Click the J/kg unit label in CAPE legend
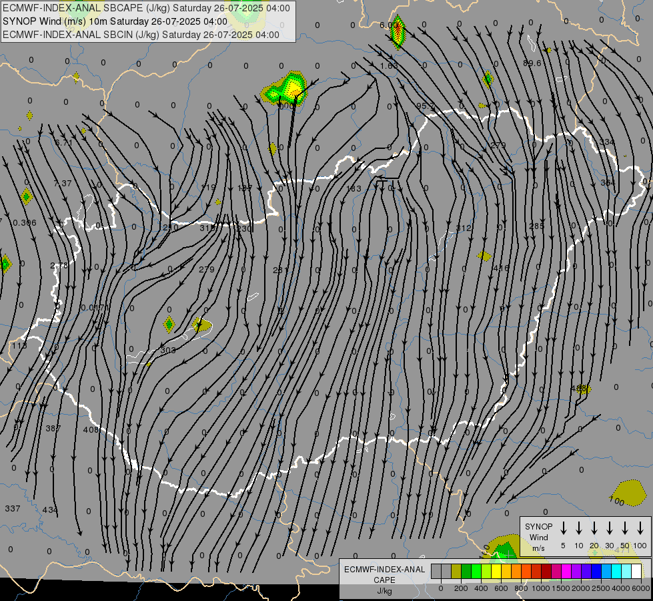Image resolution: width=653 pixels, height=601 pixels. [384, 591]
